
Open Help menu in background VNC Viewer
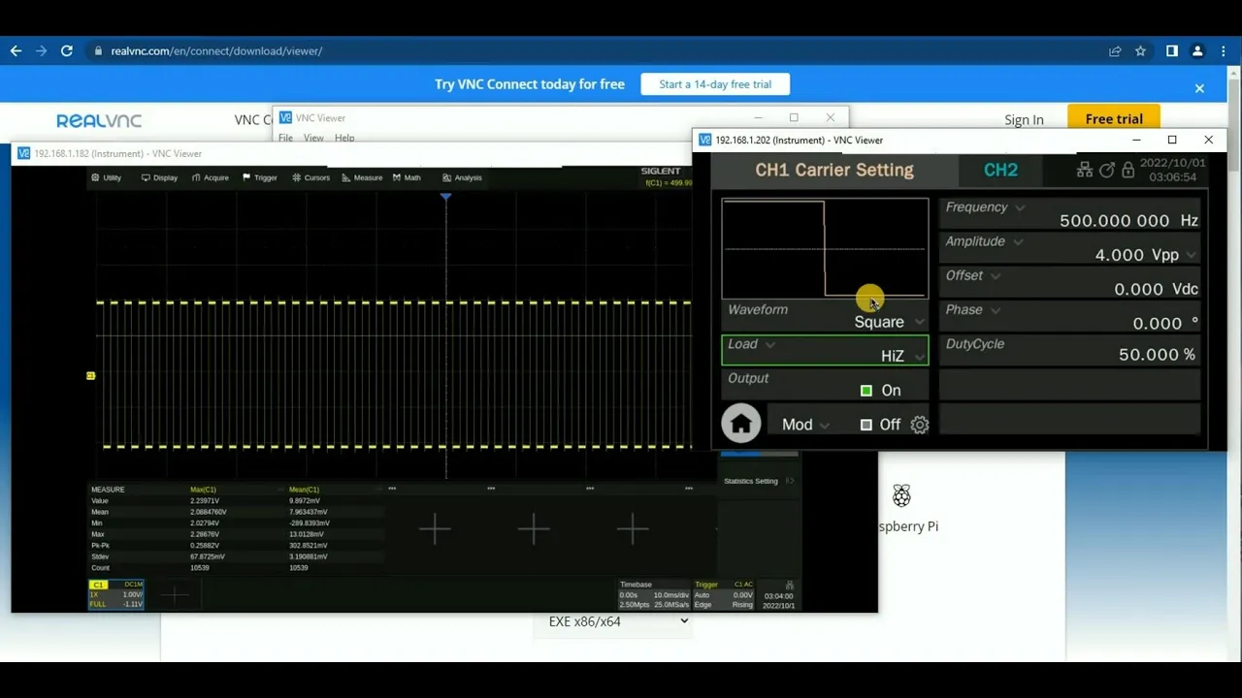[x=344, y=138]
